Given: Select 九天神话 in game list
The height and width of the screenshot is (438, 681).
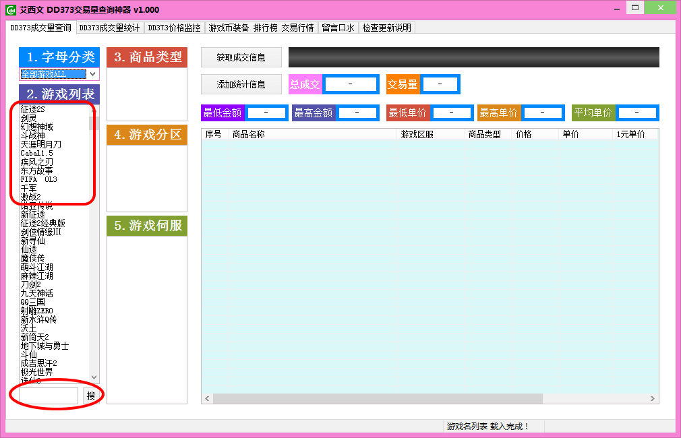Looking at the screenshot, I should [x=37, y=293].
